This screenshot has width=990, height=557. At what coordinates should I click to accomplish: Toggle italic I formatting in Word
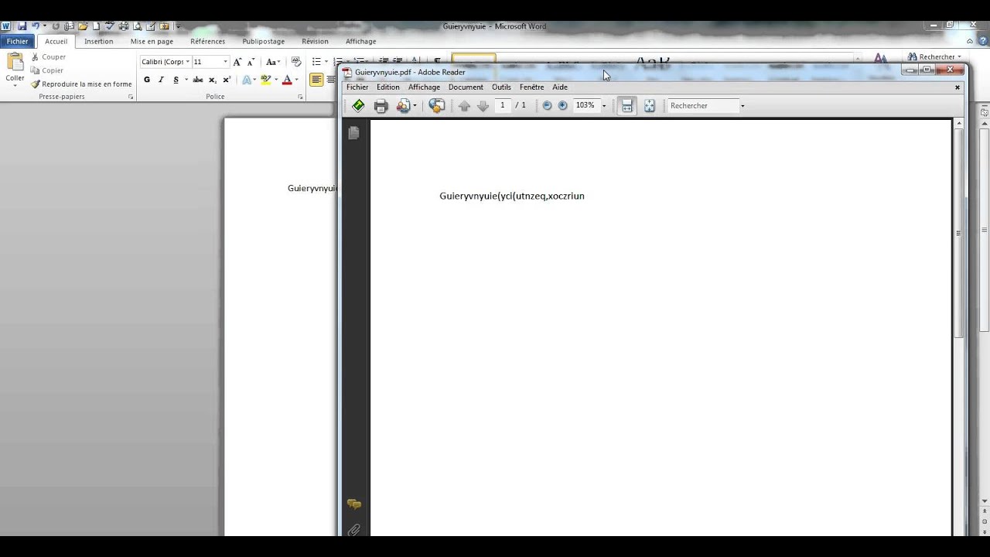pyautogui.click(x=161, y=80)
